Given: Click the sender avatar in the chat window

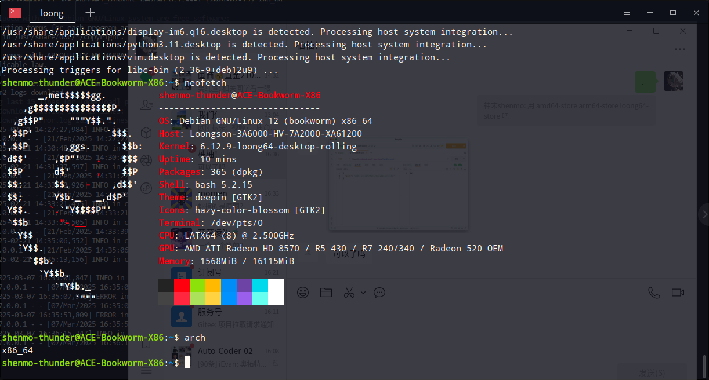Looking at the screenshot, I should click(x=673, y=81).
